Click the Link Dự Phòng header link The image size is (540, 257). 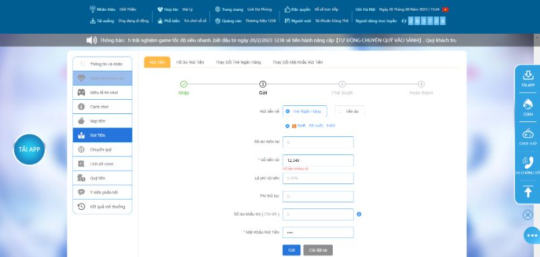point(259,9)
